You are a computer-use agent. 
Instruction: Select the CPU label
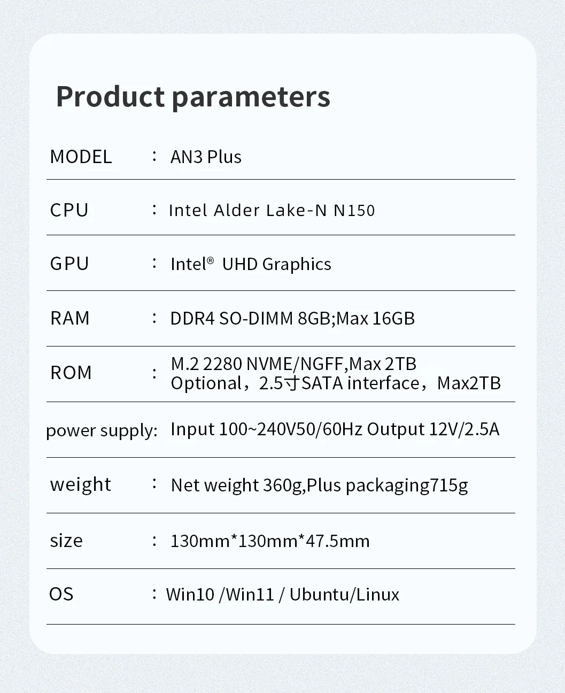pos(69,210)
